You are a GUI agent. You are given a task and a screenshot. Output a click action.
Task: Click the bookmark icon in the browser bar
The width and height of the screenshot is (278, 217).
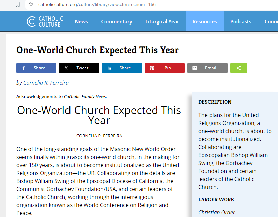tap(18, 4)
